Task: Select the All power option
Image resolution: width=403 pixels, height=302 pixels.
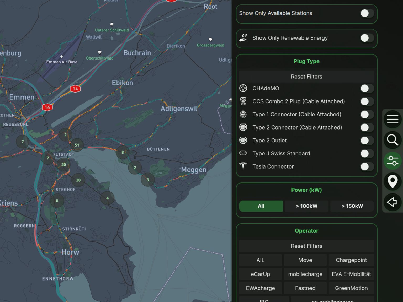Action: [261, 206]
